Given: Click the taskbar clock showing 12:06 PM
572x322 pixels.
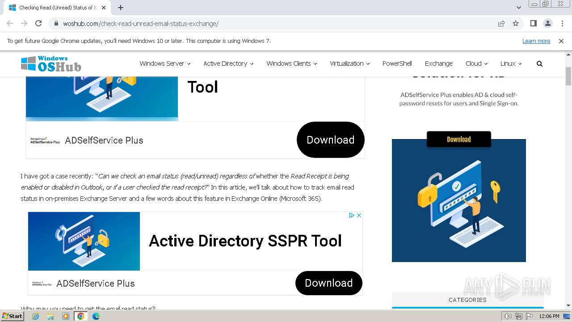Looking at the screenshot, I should 549,316.
